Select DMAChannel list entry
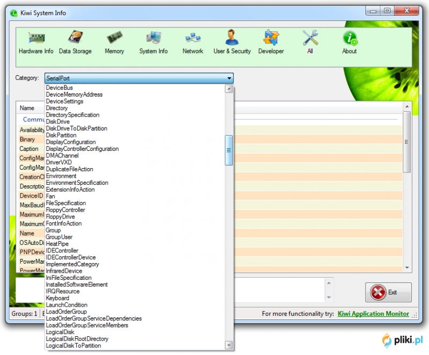This screenshot has width=429, height=355. (x=135, y=156)
